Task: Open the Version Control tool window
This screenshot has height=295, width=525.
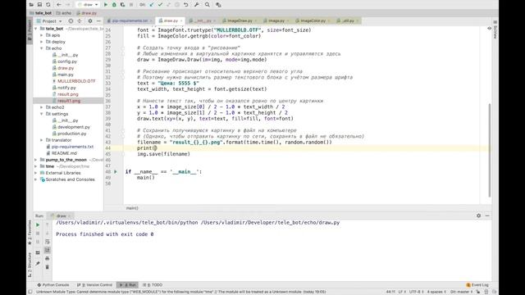Action: (x=94, y=285)
